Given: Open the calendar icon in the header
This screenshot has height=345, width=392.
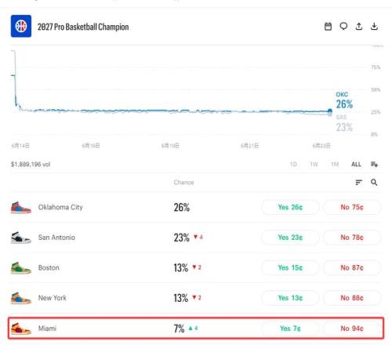Looking at the screenshot, I should point(328,27).
